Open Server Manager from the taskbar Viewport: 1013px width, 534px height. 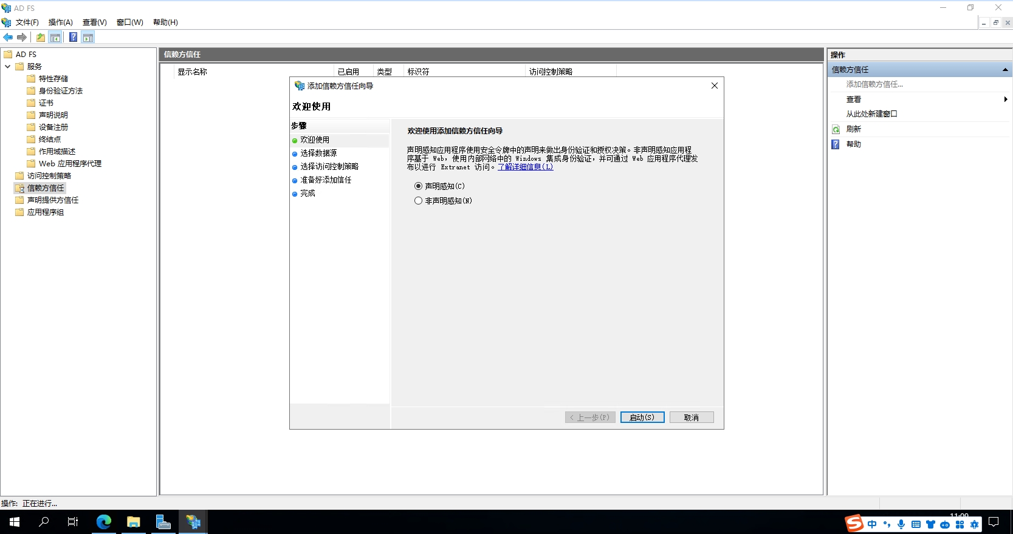coord(163,522)
